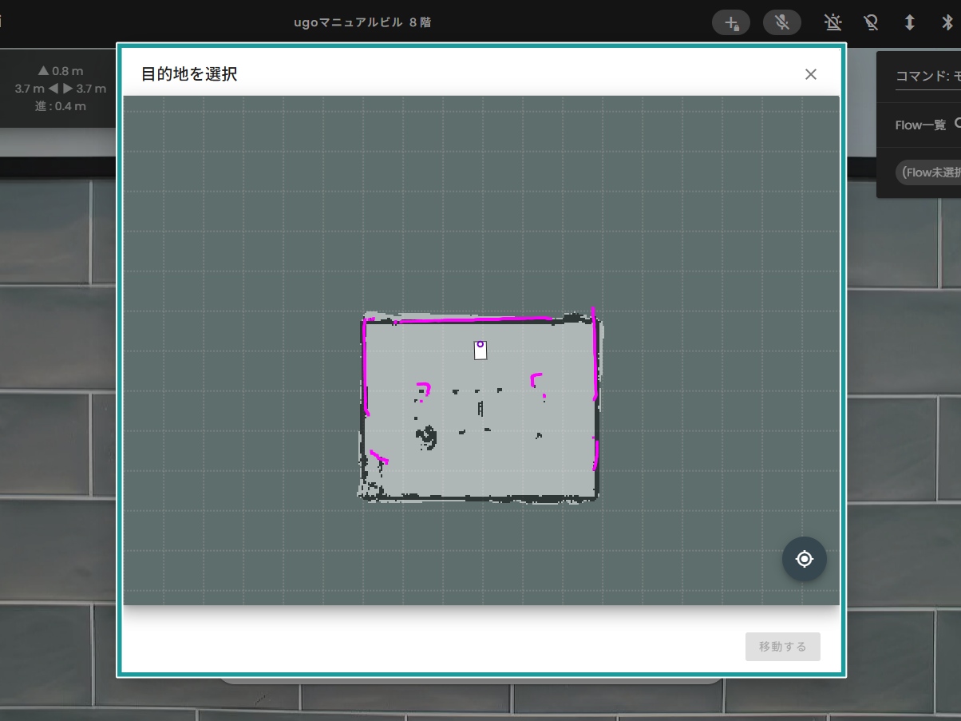Click the search icon beside Flow一覧
Viewport: 961px width, 721px height.
[x=957, y=124]
